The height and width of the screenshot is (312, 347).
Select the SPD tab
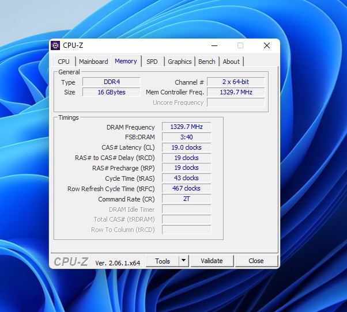point(152,62)
